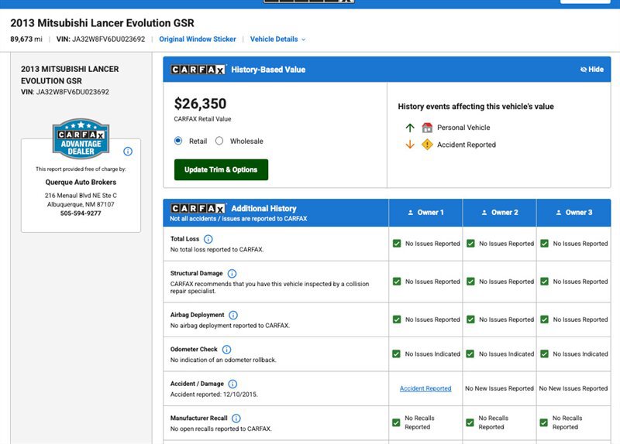Click 'No open recalls reported to CARFAX.' text
The height and width of the screenshot is (444, 620).
point(221,429)
